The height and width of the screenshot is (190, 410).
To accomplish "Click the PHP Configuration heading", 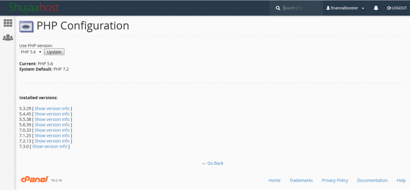I will click(x=83, y=26).
